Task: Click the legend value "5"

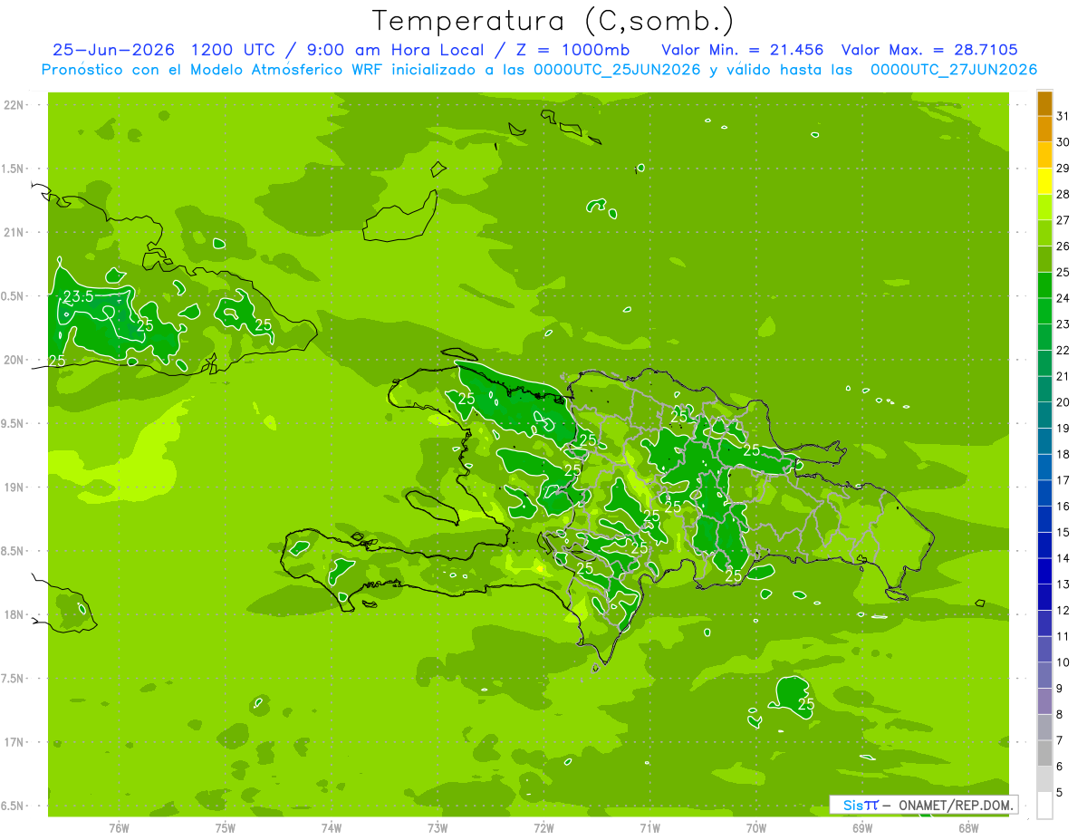Action: (1060, 792)
